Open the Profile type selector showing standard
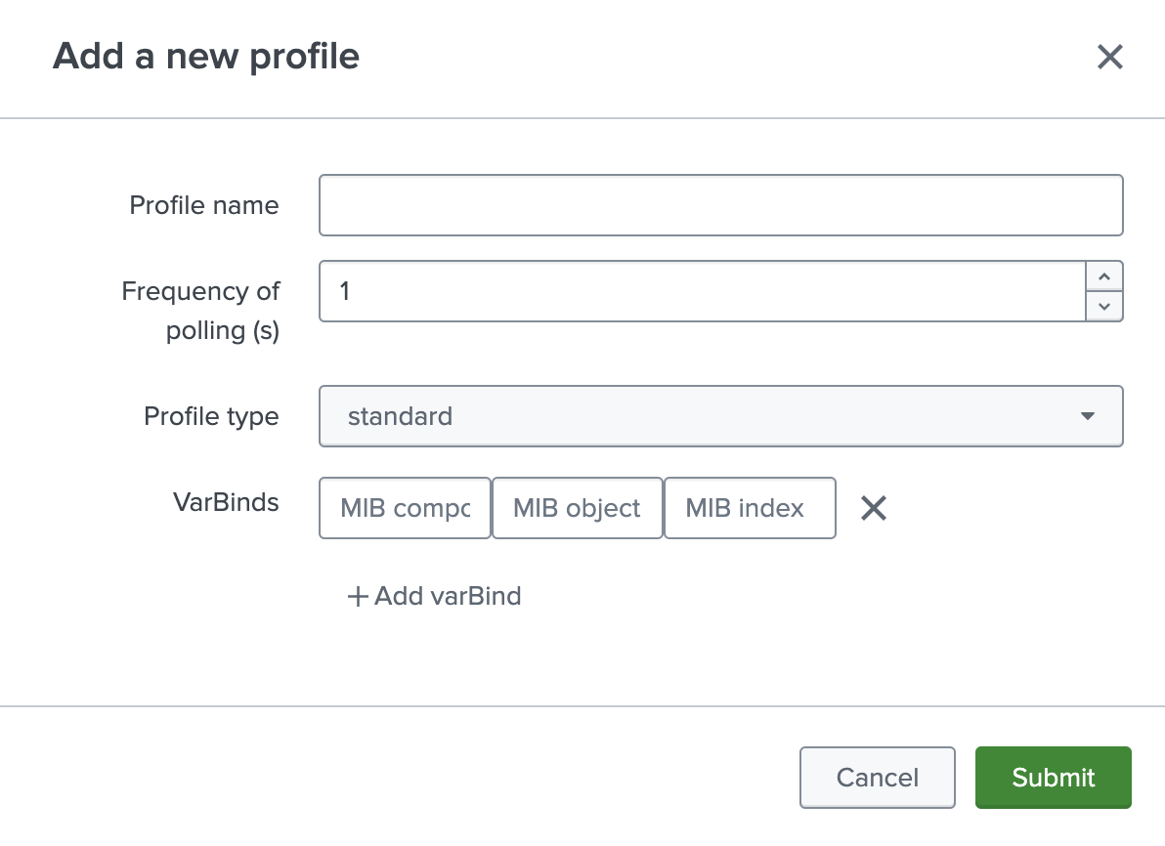 click(x=721, y=416)
